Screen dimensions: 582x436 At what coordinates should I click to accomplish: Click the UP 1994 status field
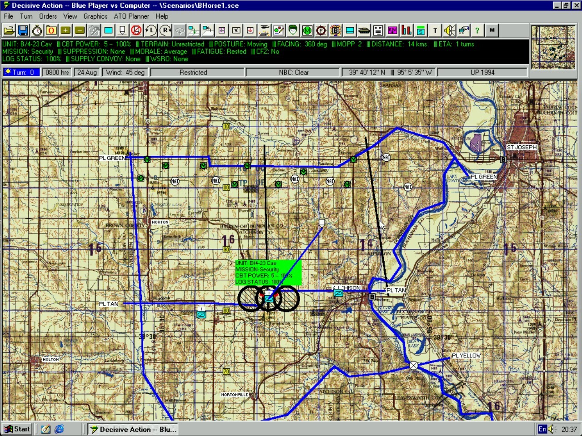482,72
